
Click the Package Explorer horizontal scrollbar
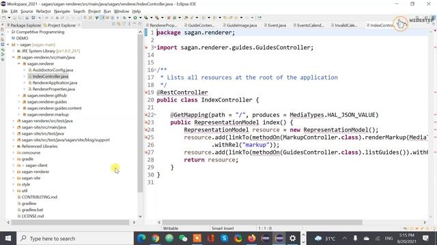[x=70, y=223]
